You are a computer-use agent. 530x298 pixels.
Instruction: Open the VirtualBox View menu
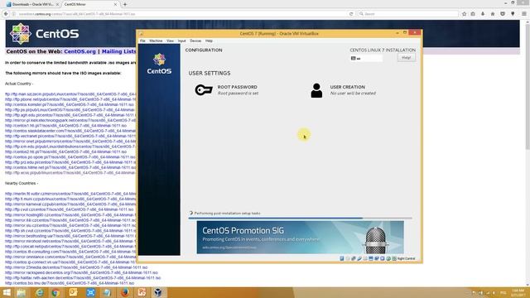pyautogui.click(x=170, y=41)
